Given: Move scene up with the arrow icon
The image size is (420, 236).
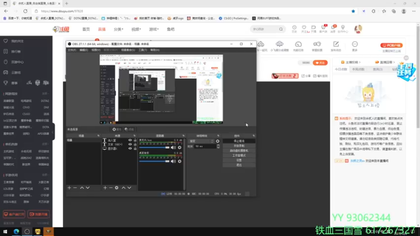Looking at the screenshot, I should coord(82,188).
